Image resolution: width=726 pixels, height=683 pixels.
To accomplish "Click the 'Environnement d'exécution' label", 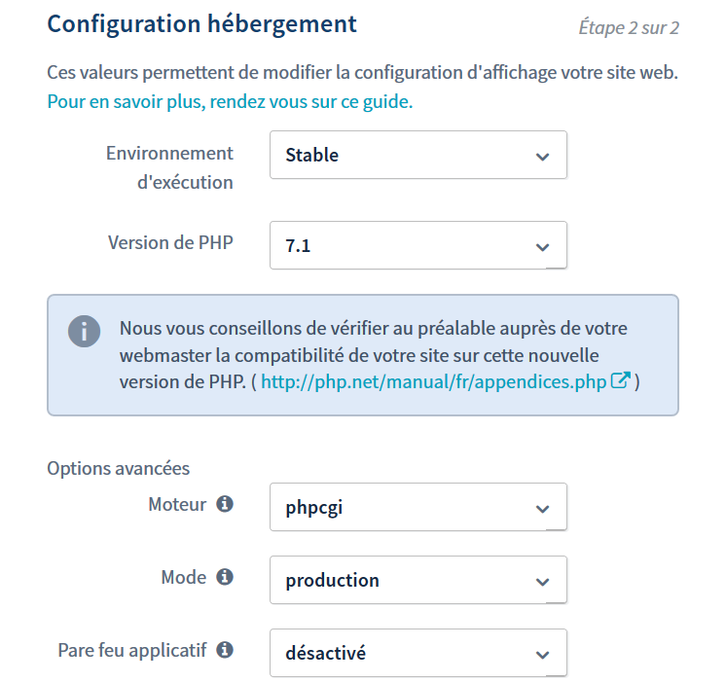I will point(170,167).
